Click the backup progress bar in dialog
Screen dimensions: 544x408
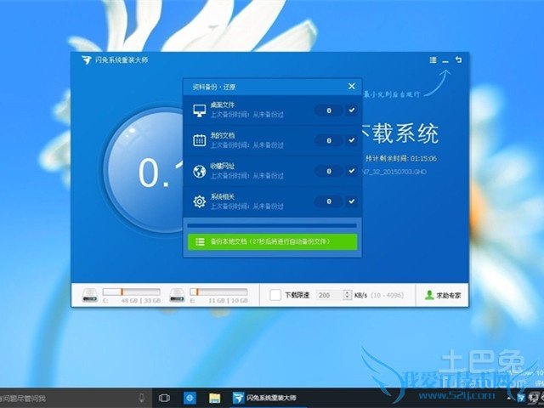272,226
